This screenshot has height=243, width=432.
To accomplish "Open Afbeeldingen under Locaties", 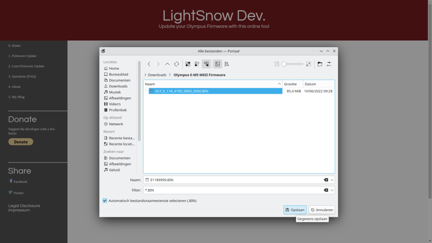I will tap(119, 98).
